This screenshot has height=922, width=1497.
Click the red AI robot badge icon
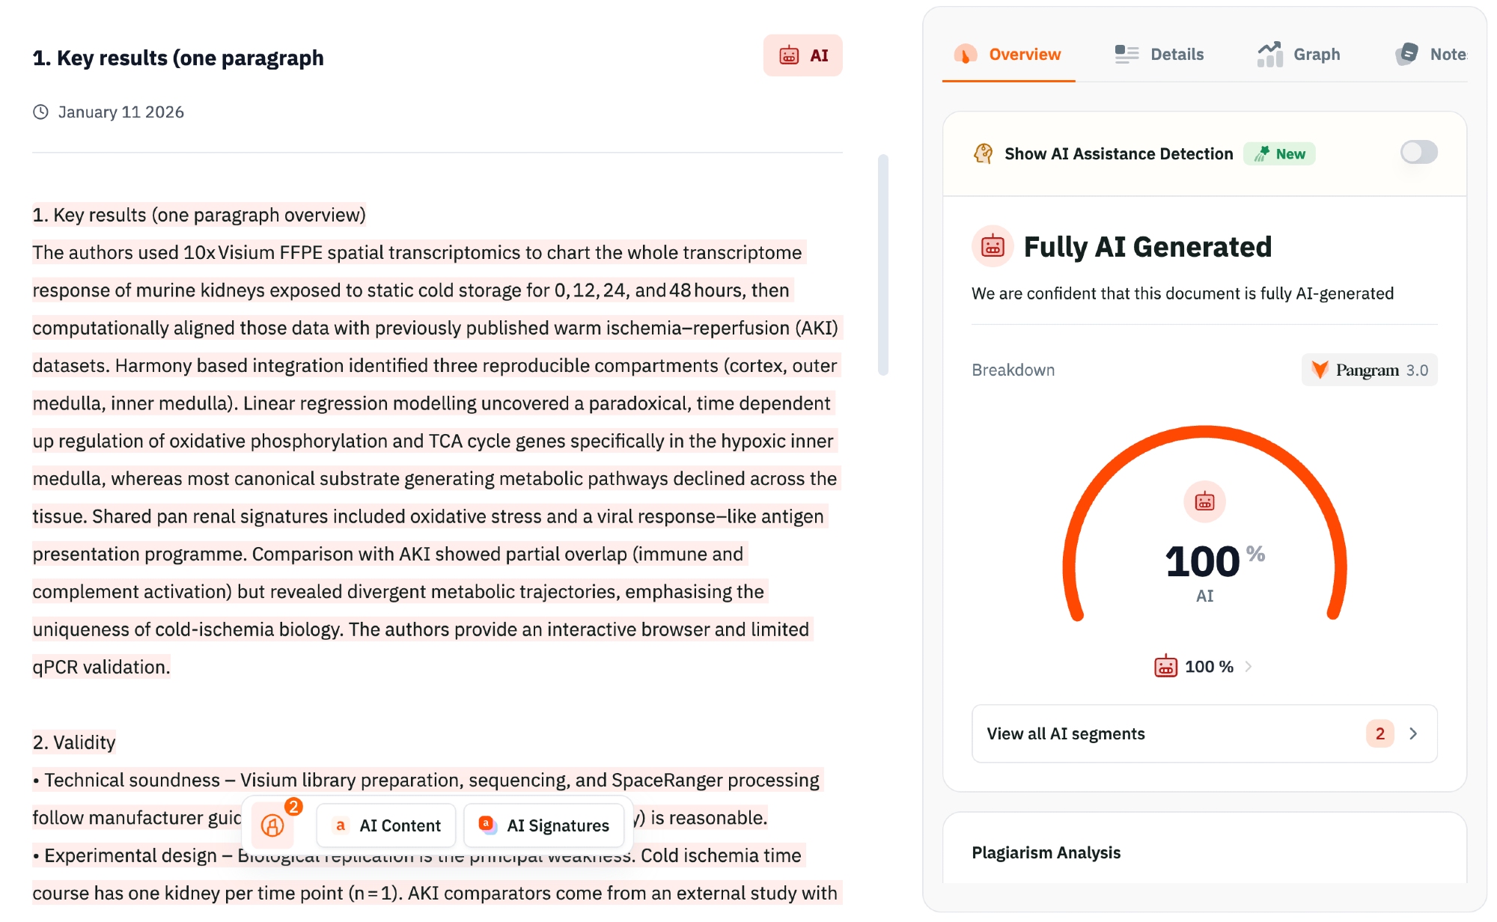click(x=789, y=55)
